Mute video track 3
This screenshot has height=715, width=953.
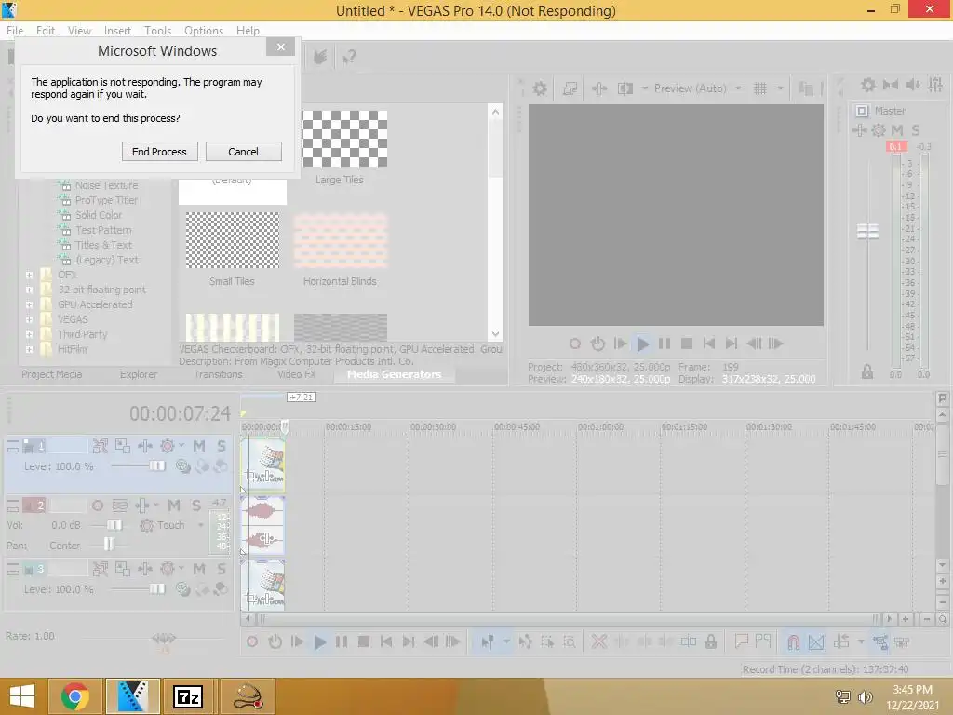tap(199, 569)
